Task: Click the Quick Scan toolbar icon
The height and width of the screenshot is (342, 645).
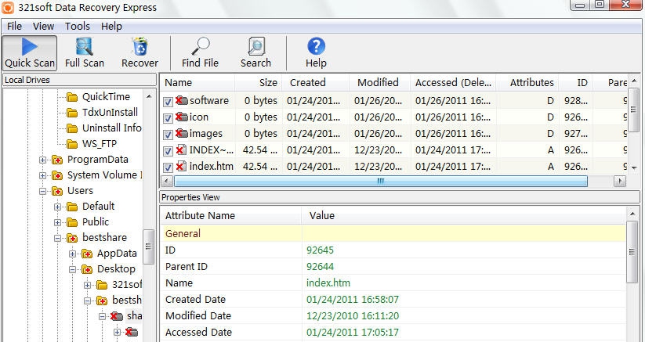Action: [30, 47]
